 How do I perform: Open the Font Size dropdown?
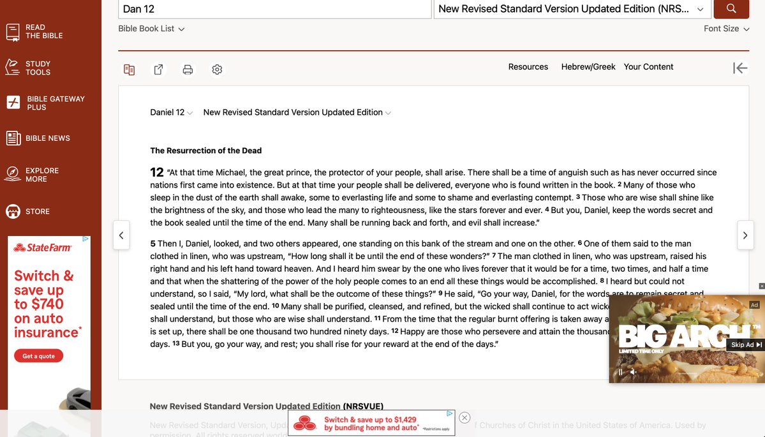[x=726, y=29]
